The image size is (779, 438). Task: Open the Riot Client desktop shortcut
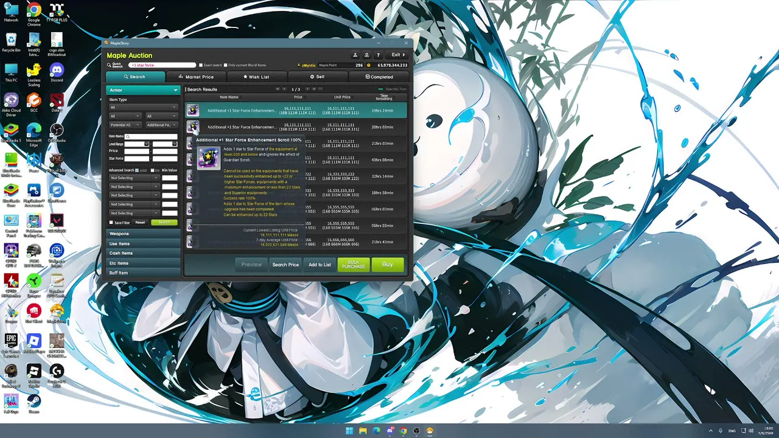click(x=34, y=314)
